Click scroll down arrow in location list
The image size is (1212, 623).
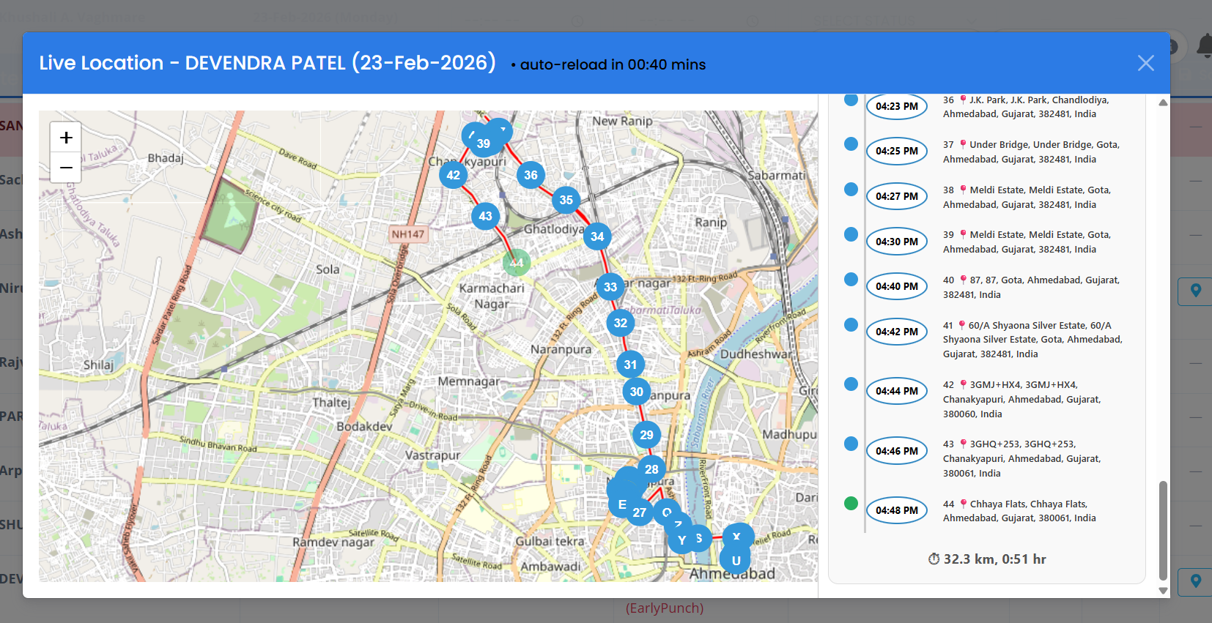[1163, 590]
